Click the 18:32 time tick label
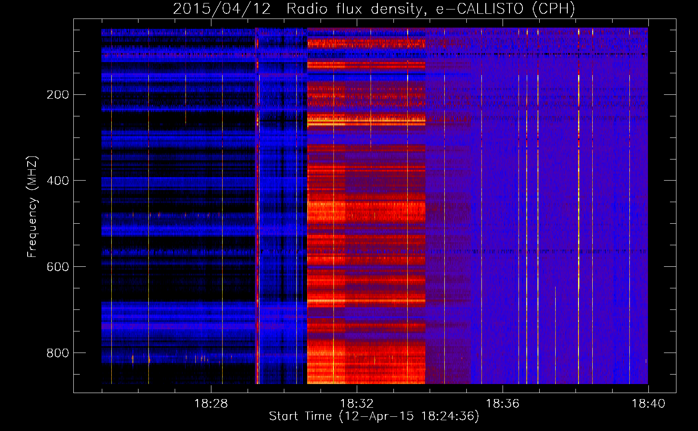 click(x=357, y=404)
